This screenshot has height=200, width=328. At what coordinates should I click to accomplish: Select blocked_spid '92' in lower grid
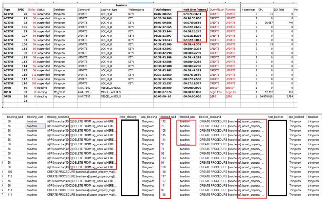tap(163, 154)
